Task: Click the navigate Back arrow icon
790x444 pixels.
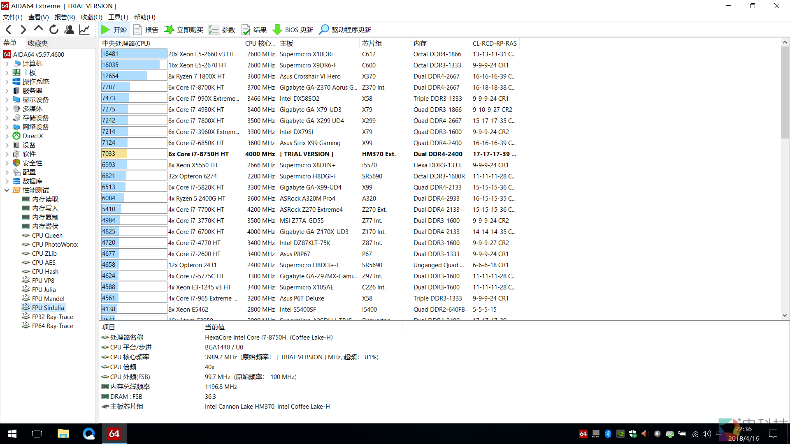Action: 9,30
